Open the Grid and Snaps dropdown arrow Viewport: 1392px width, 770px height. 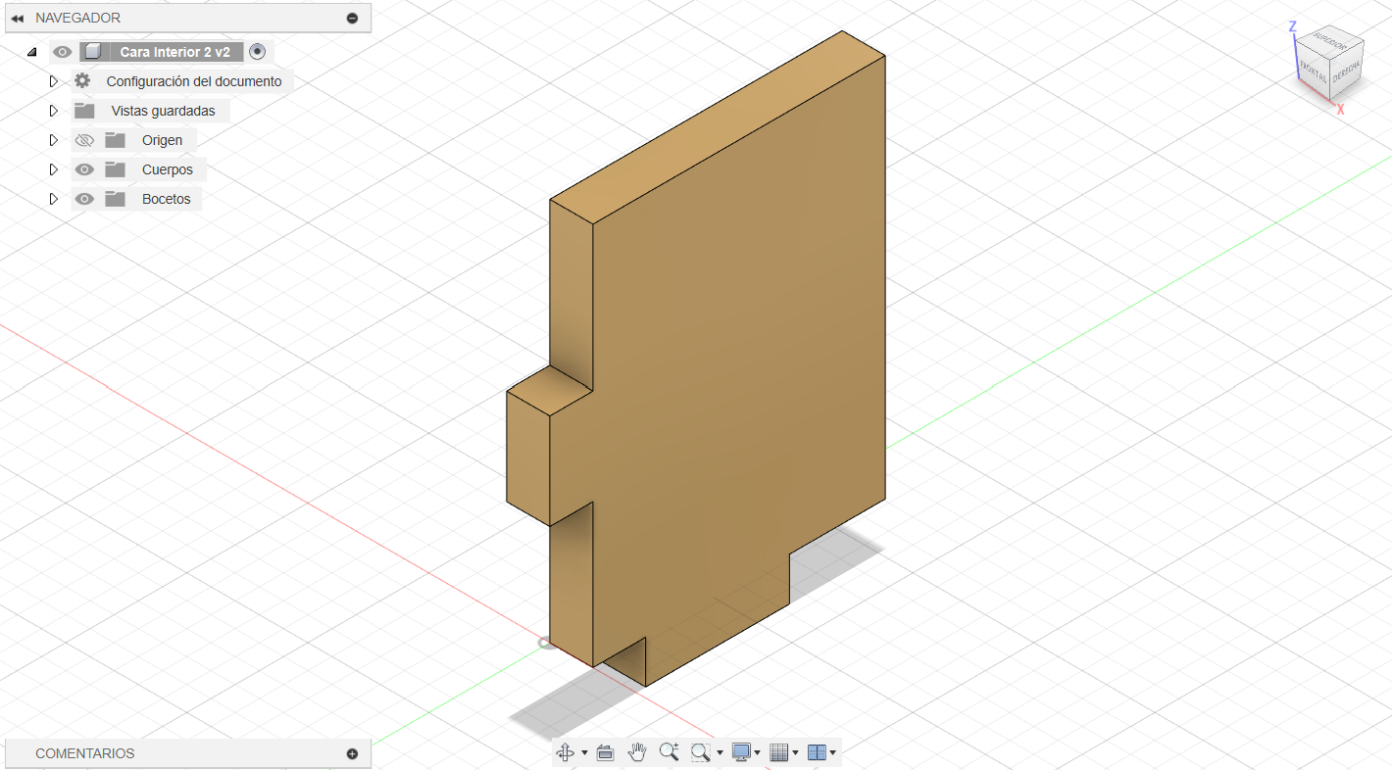pos(796,753)
